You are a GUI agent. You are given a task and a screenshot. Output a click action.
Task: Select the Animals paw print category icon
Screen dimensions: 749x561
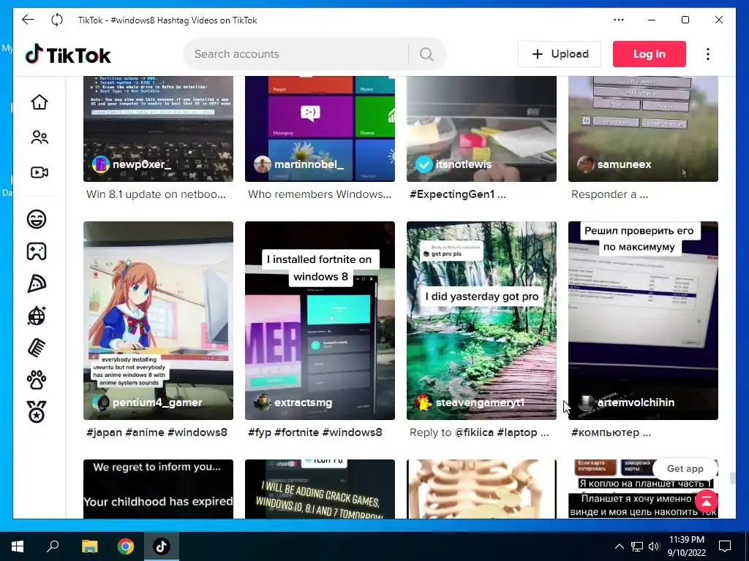(x=37, y=380)
